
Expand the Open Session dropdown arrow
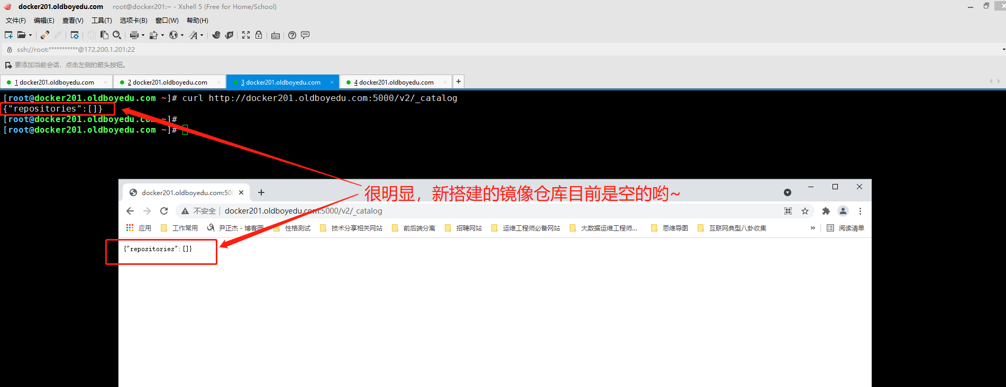(30, 35)
